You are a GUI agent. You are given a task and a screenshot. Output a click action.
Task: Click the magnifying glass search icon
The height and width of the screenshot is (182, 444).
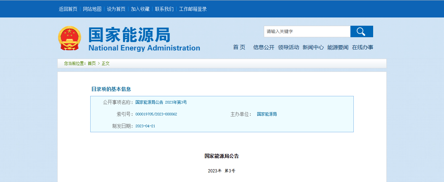361,32
